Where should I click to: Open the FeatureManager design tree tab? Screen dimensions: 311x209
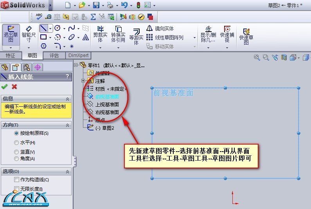pos(5,67)
